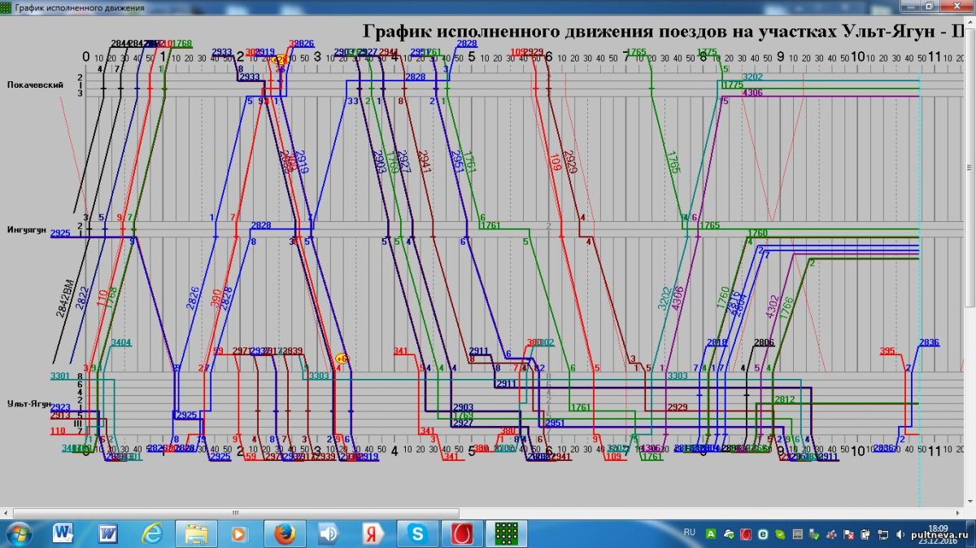The width and height of the screenshot is (976, 548).
Task: Click the app icon in the title bar
Action: pyautogui.click(x=7, y=7)
